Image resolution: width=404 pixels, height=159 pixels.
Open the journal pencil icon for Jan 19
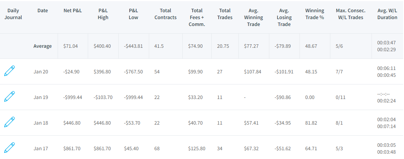[10, 96]
